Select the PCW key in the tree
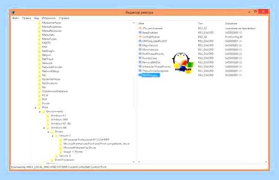The height and width of the screenshot is (180, 279). (45, 95)
